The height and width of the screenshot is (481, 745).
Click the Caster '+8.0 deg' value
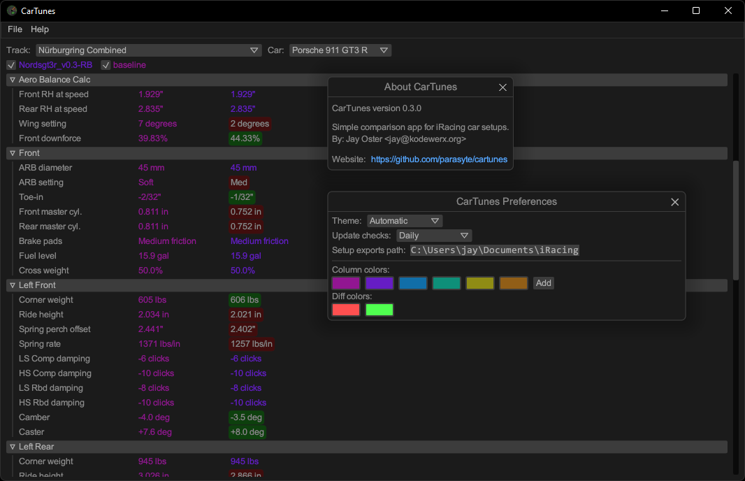pyautogui.click(x=247, y=433)
